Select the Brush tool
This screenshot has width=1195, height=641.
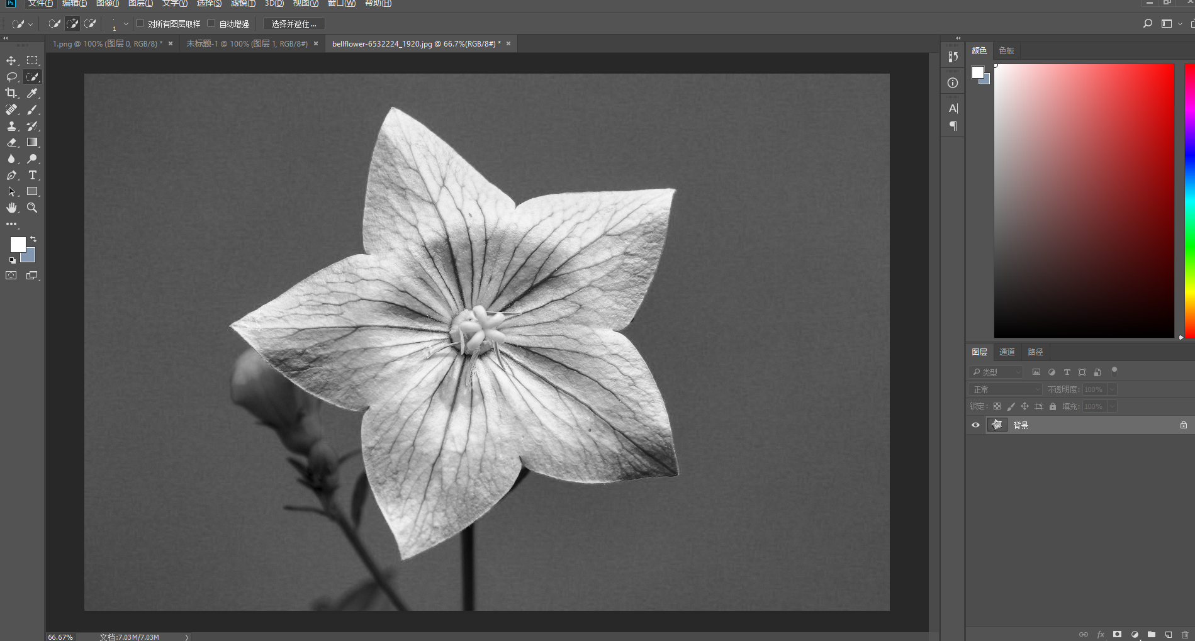[x=32, y=109]
